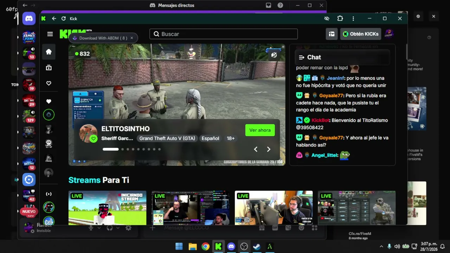Show the previous featured stream

tap(256, 149)
